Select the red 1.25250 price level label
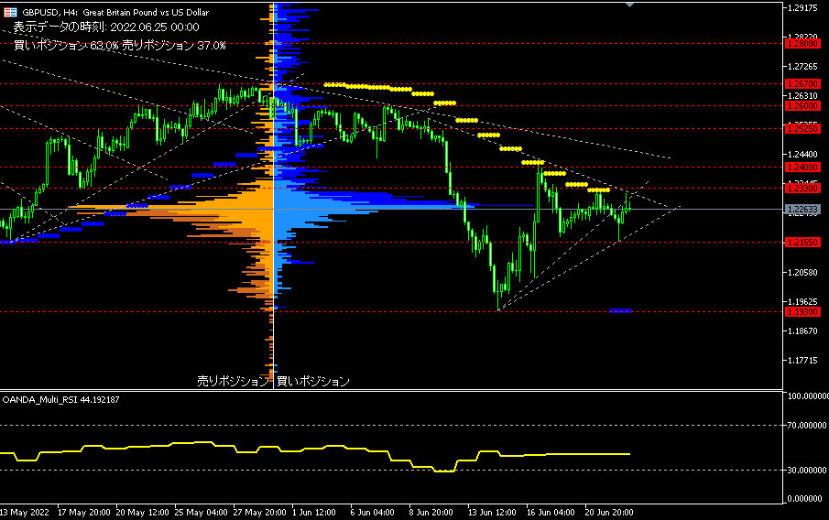The image size is (829, 520). [802, 128]
